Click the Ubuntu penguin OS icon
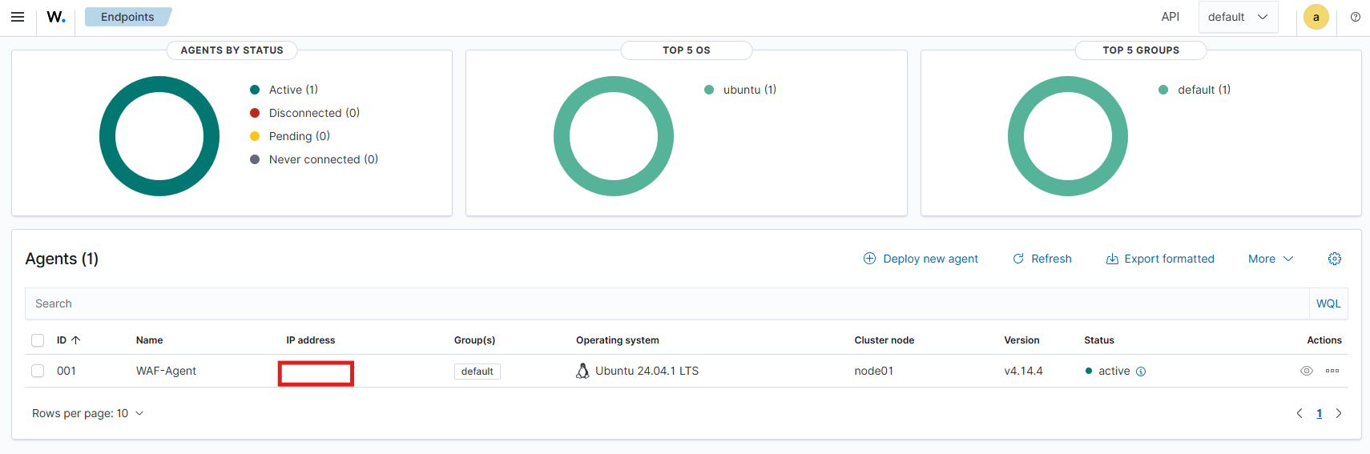Viewport: 1370px width, 454px height. pos(582,371)
